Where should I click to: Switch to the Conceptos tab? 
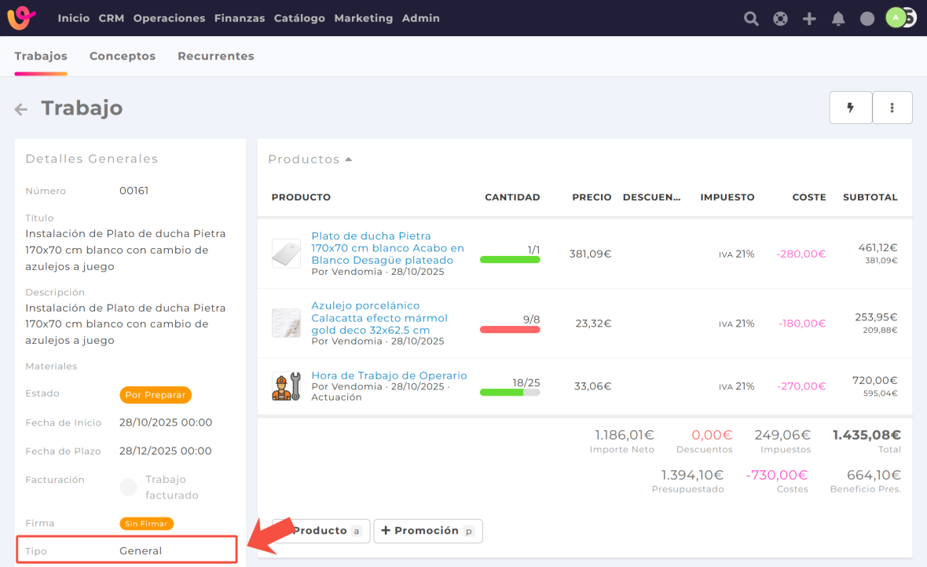(x=123, y=57)
